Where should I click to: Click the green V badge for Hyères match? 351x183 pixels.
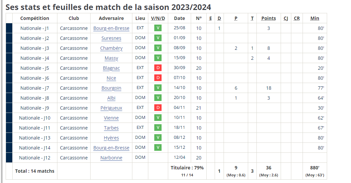158,137
